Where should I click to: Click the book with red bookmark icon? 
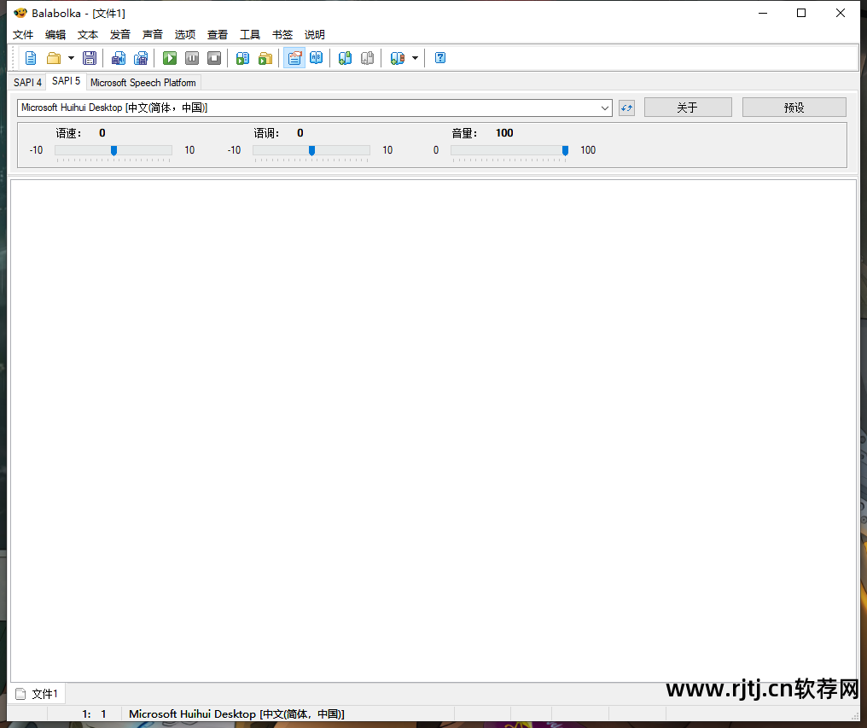click(x=397, y=58)
